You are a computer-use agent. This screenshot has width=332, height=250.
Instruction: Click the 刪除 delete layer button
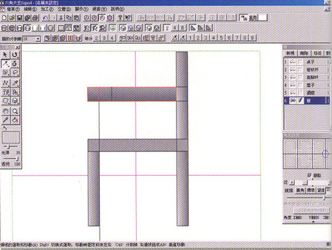click(x=304, y=53)
